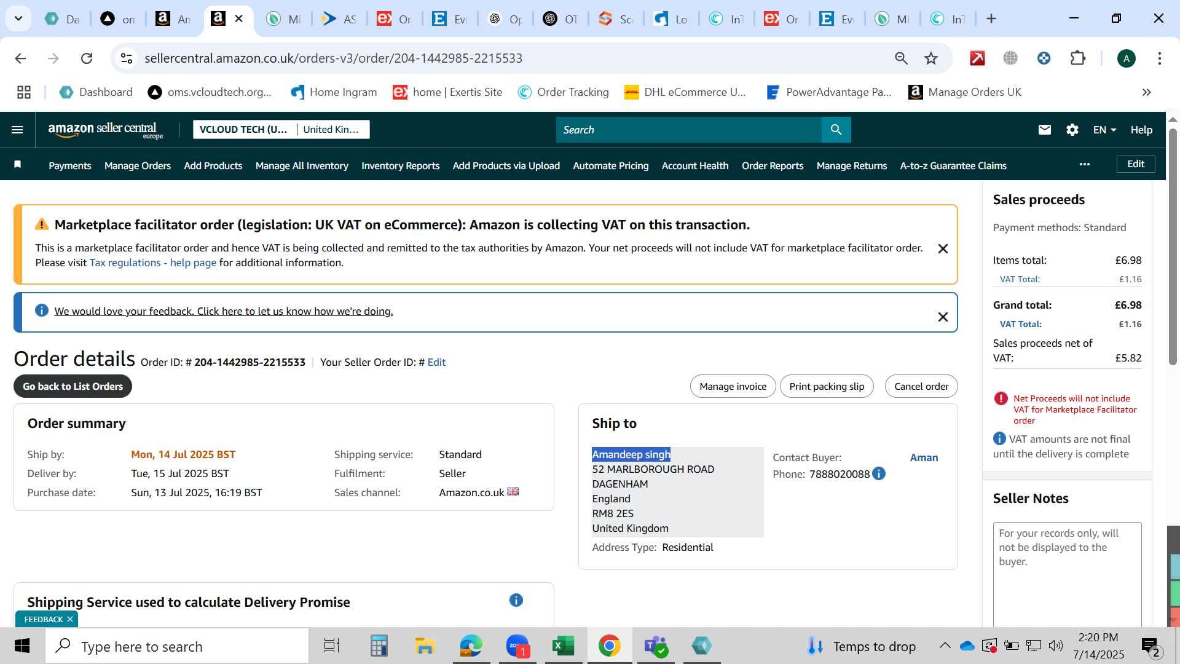Click the page vertical scrollbar

[1173, 246]
